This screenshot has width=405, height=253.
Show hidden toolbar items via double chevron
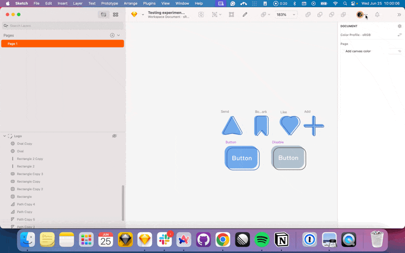coord(399,15)
